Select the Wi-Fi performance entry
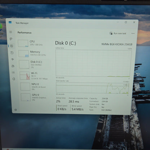Viewport: 150px width, 150px height. [35, 76]
